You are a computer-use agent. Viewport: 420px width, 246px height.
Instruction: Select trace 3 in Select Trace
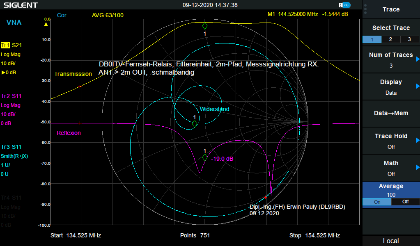tap(409, 39)
